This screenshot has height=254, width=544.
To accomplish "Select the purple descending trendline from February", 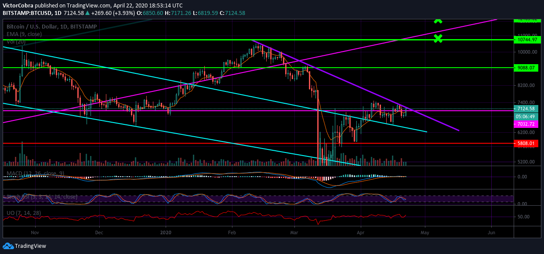I will pyautogui.click(x=355, y=85).
